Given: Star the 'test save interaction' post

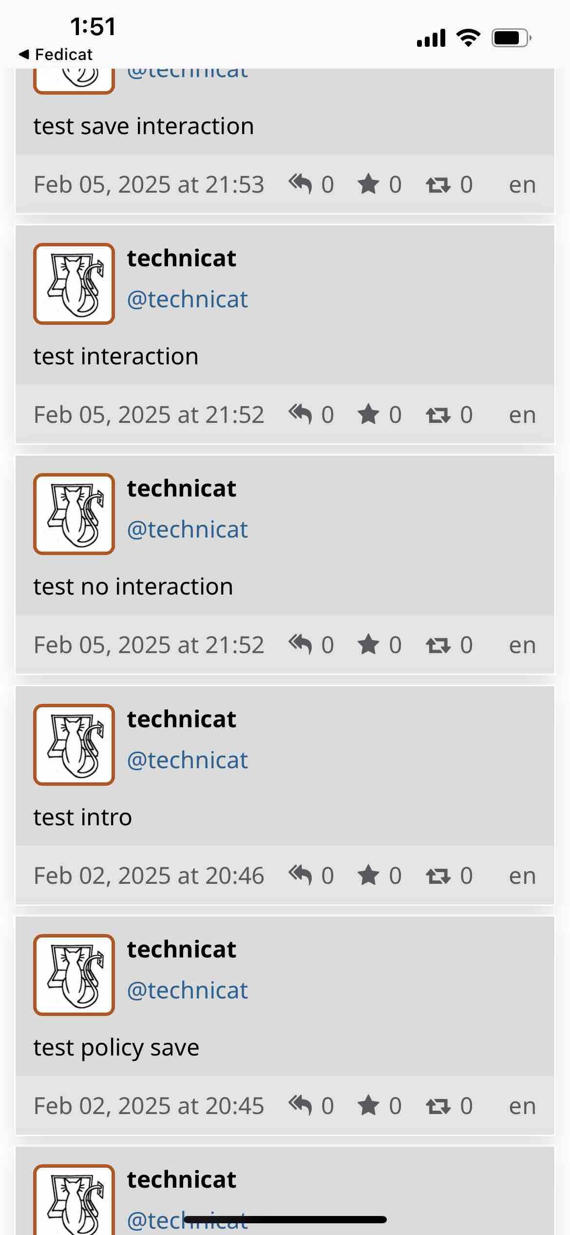Looking at the screenshot, I should [x=368, y=184].
